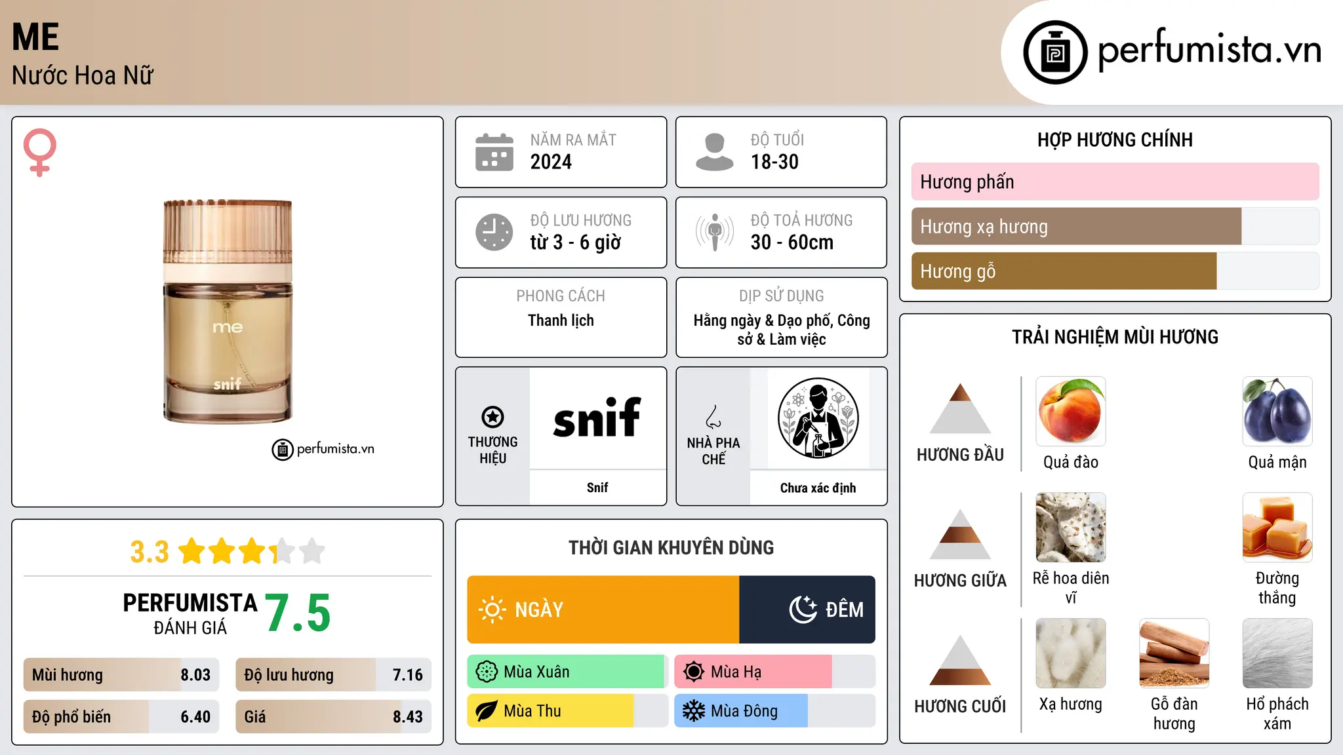The width and height of the screenshot is (1343, 755).
Task: Open the Hổ phách xám note image
Action: click(1277, 653)
